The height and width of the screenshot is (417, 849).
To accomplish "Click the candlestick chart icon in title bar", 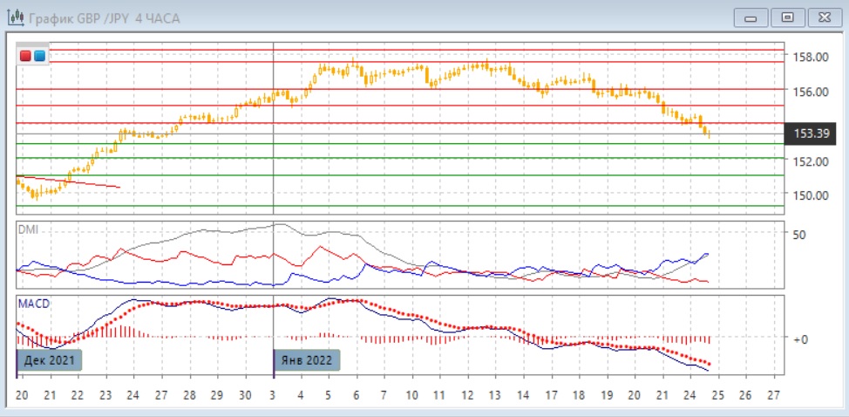I will point(15,17).
